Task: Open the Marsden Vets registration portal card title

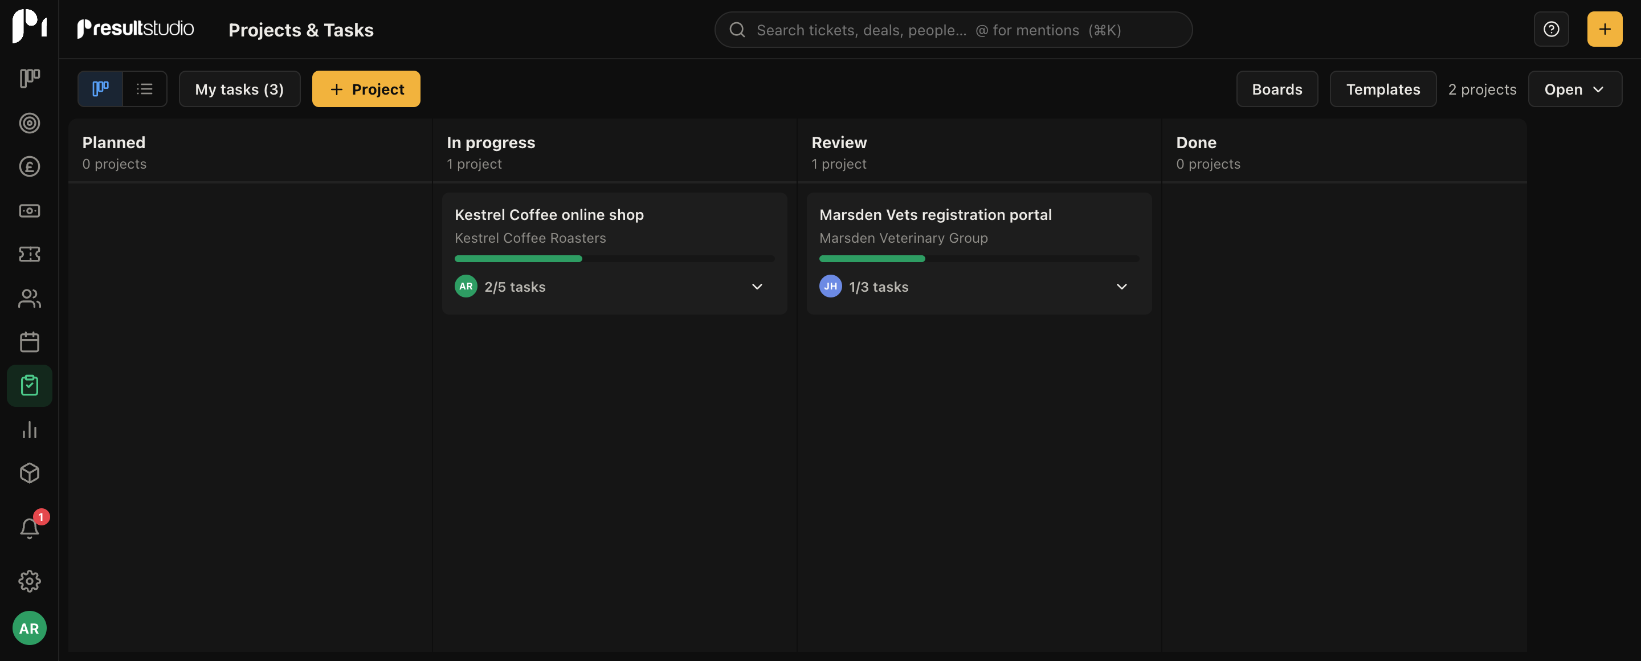Action: (935, 215)
